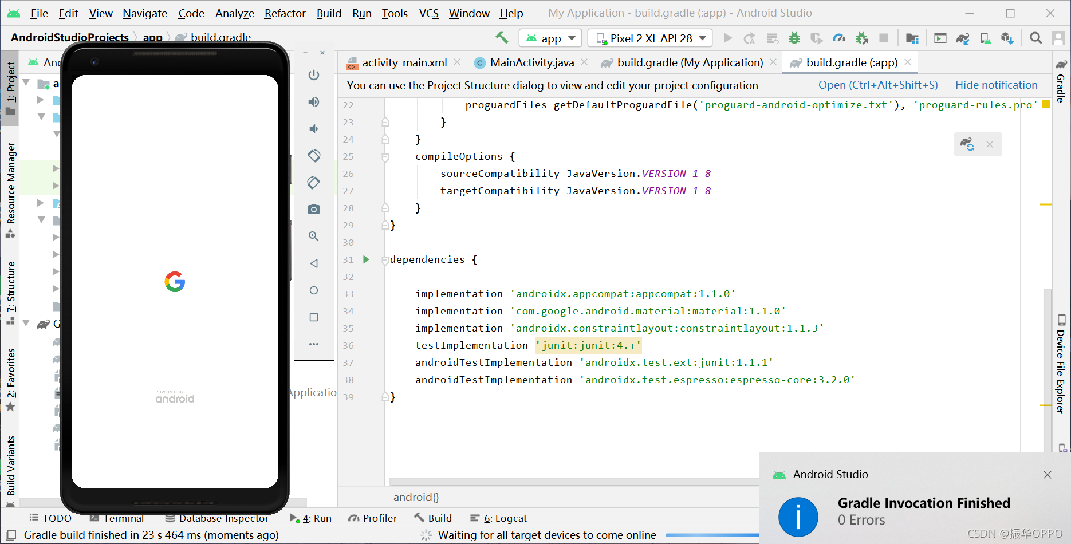Open the Logcat tool window
1071x544 pixels.
[x=498, y=518]
